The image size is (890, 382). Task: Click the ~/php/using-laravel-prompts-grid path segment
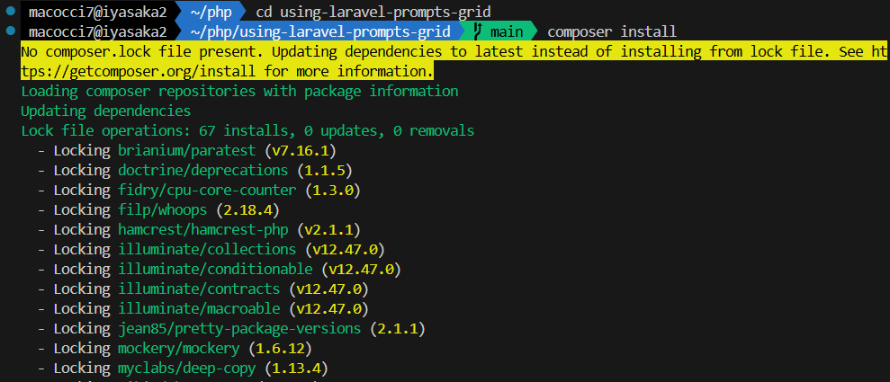(319, 32)
